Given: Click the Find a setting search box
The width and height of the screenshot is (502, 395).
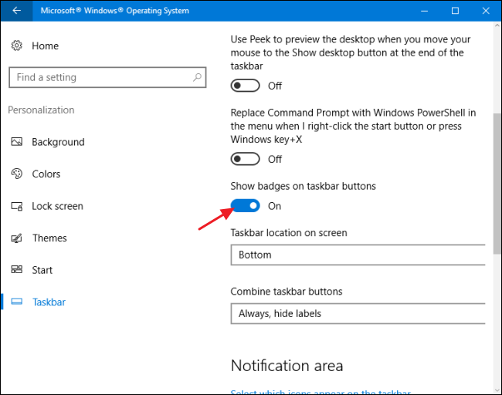Looking at the screenshot, I should coord(99,77).
